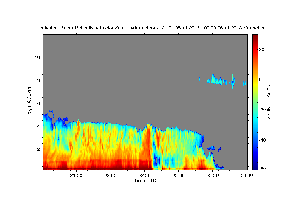
Task: Click the plot title "Equivalent Radar Reflectivity Factor Ze of Hydrometeors"
Action: 97,28
